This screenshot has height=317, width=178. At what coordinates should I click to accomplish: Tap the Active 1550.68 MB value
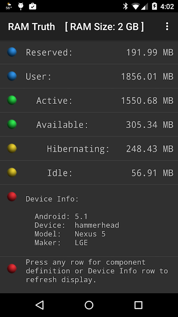147,101
